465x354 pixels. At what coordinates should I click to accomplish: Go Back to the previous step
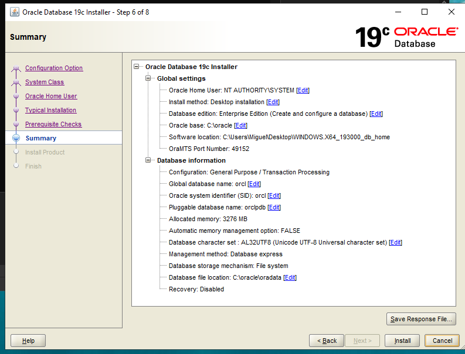(x=327, y=341)
